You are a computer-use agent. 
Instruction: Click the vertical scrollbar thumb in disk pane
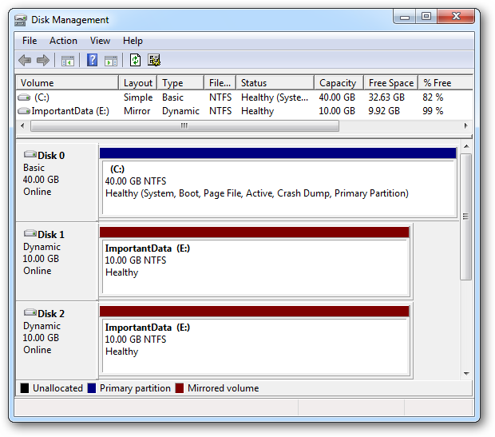(465, 217)
